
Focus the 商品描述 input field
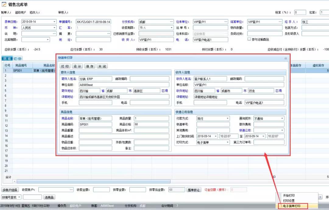(124, 136)
